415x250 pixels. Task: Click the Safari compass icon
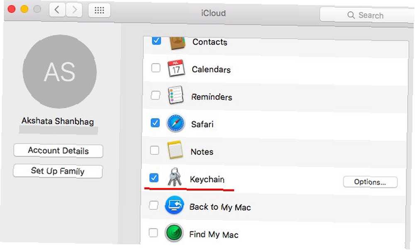pyautogui.click(x=176, y=123)
